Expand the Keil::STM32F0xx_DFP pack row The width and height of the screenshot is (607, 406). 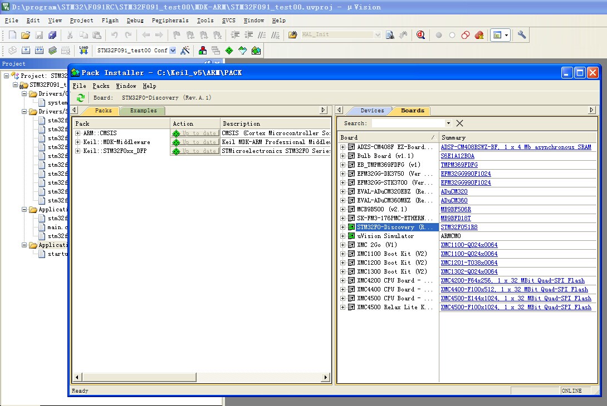(78, 151)
